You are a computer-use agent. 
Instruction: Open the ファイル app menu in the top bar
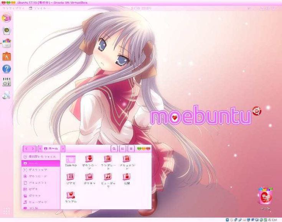coord(39,8)
